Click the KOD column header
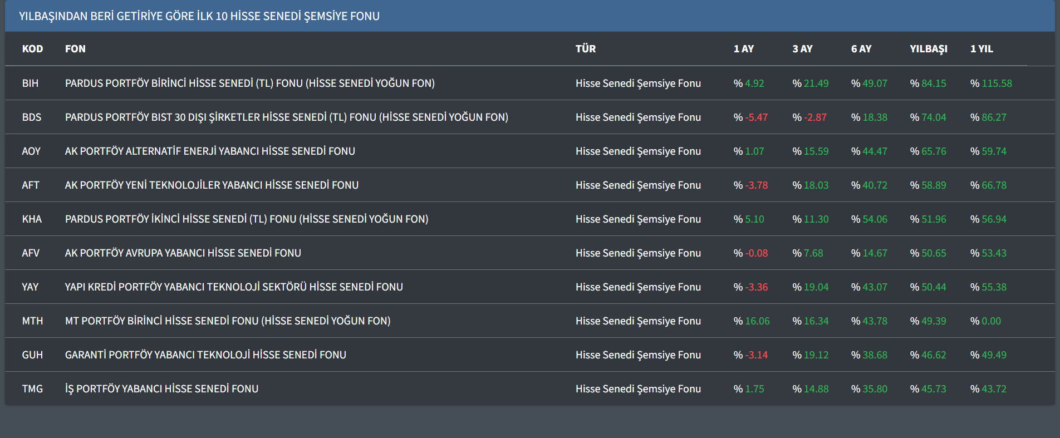This screenshot has height=438, width=1060. point(32,49)
